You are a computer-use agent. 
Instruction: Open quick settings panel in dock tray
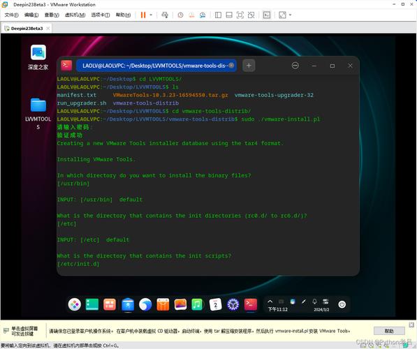tap(325, 302)
